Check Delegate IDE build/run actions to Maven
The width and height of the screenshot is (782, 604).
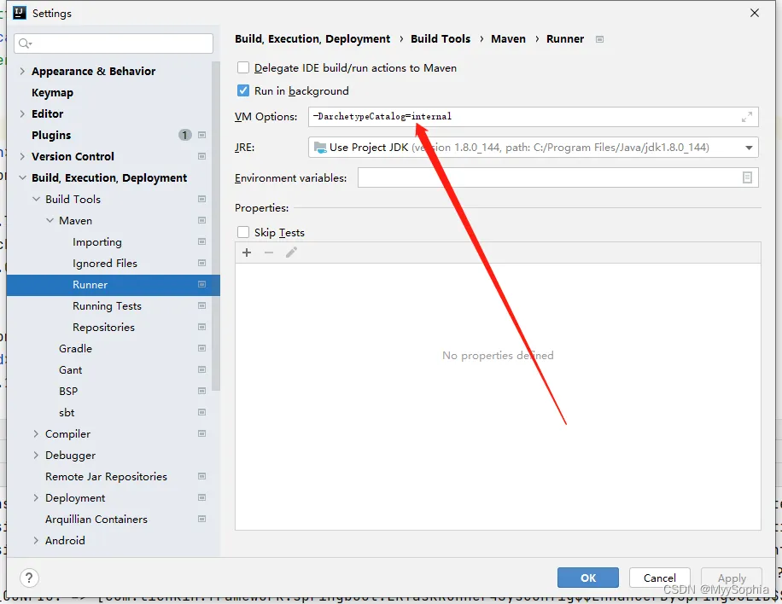[x=242, y=67]
